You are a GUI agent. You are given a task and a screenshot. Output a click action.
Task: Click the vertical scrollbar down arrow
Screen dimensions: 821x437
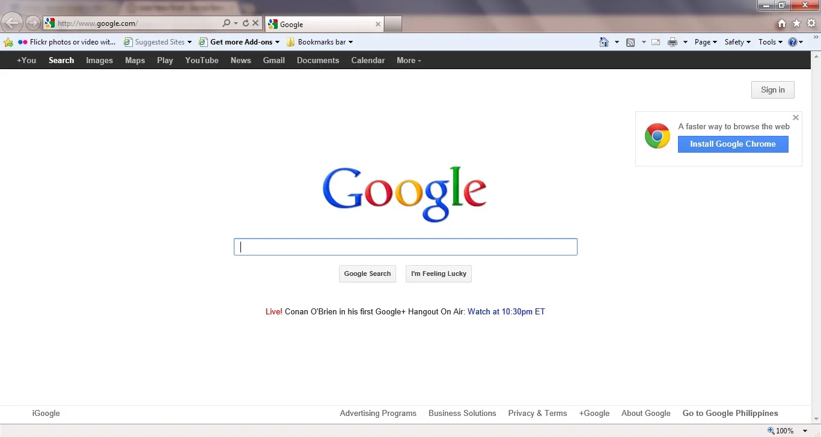point(816,418)
